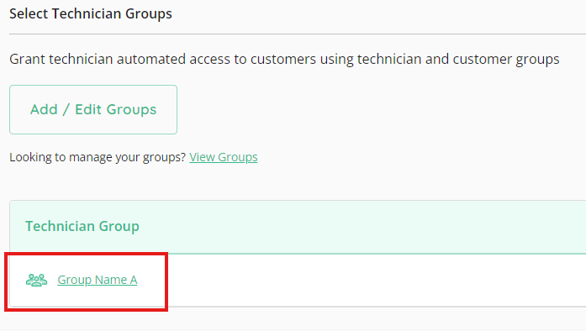
Task: Click the people icon beside Group Name A
Action: [x=37, y=280]
